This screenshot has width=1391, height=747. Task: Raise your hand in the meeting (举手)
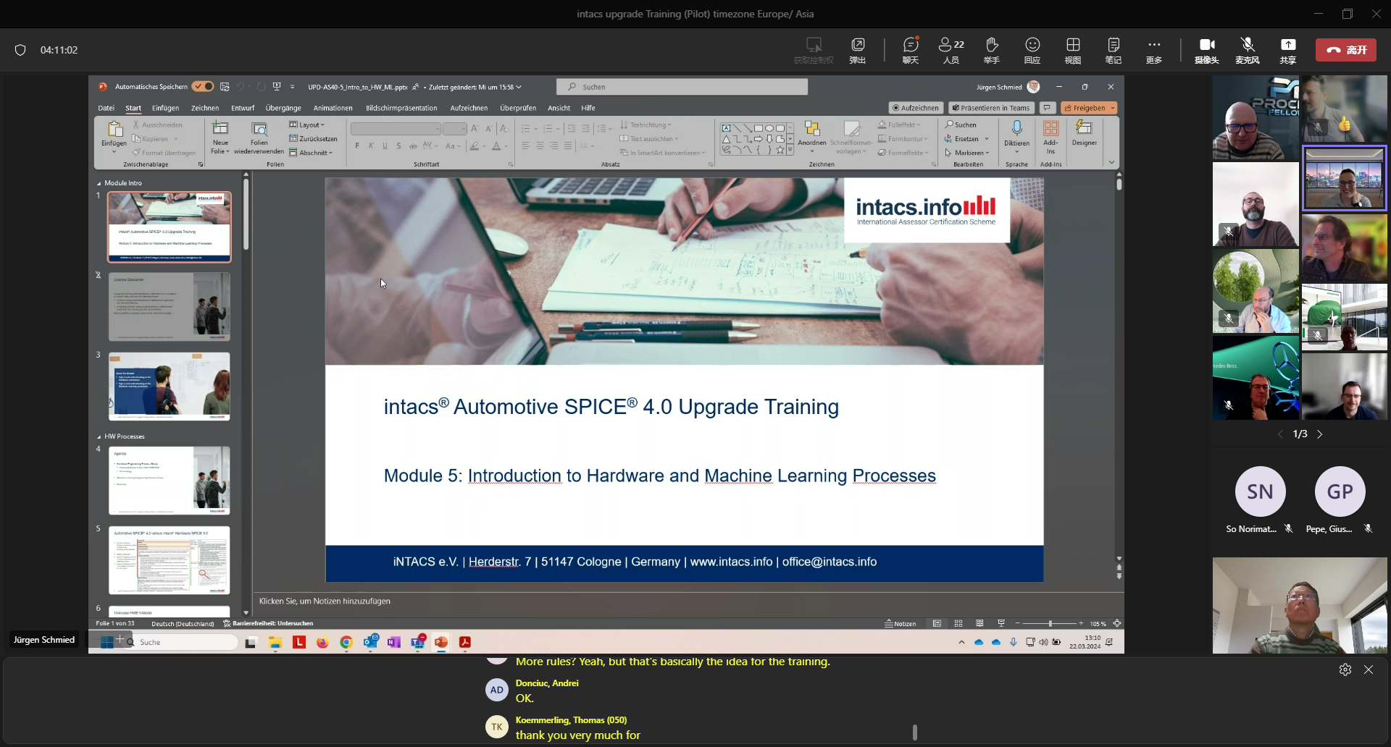click(992, 50)
